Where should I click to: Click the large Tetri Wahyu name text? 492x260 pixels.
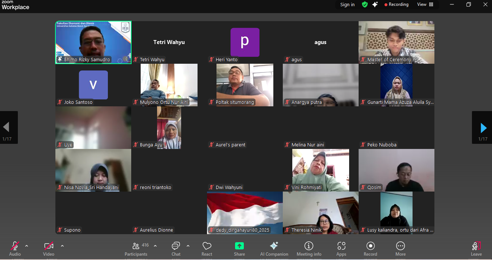pos(169,42)
